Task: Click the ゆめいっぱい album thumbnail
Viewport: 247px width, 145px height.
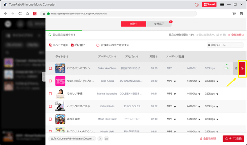Action: [60, 81]
